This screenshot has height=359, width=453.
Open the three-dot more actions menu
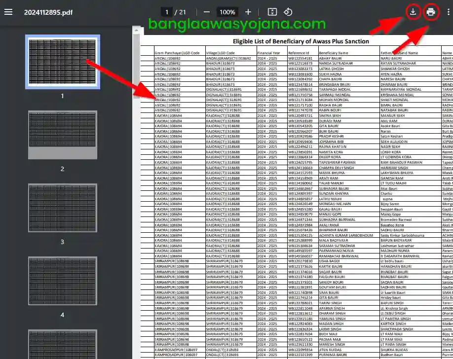[448, 12]
